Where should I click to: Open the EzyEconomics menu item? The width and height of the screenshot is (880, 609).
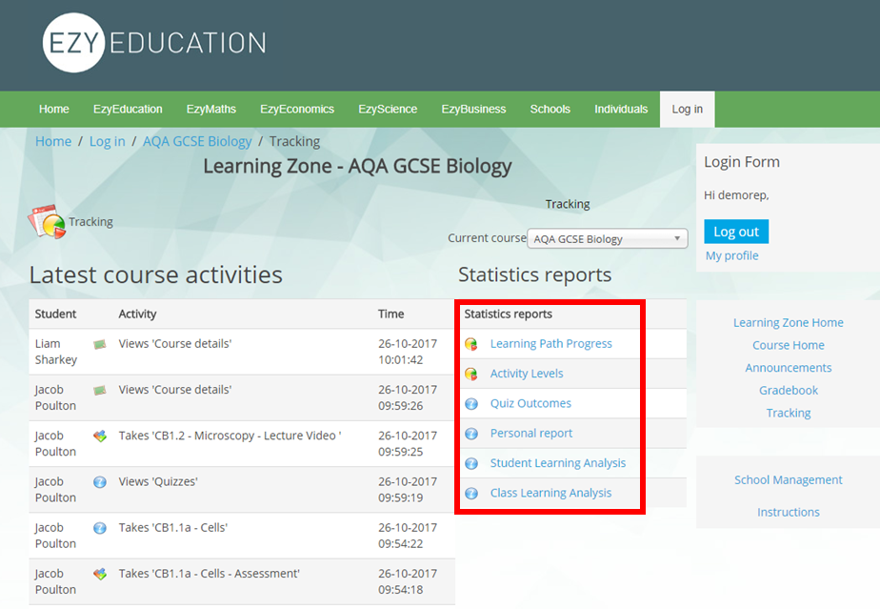pyautogui.click(x=297, y=109)
